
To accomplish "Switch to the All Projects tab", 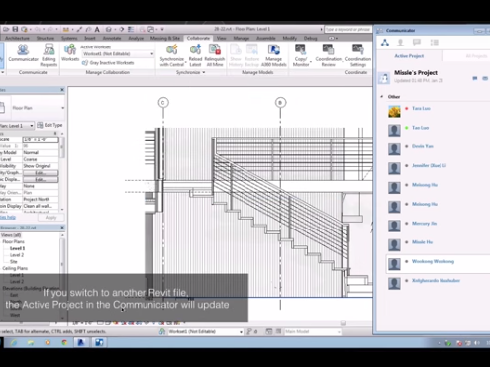I will (x=476, y=56).
